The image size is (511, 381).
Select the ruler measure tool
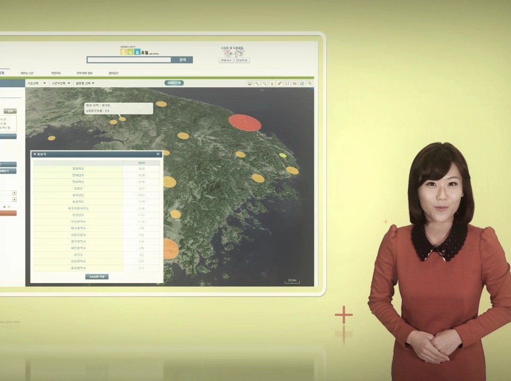click(x=280, y=83)
